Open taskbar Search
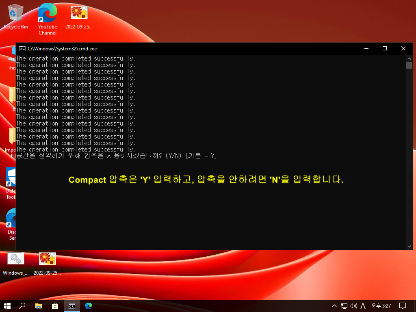The image size is (416, 312). pyautogui.click(x=22, y=306)
